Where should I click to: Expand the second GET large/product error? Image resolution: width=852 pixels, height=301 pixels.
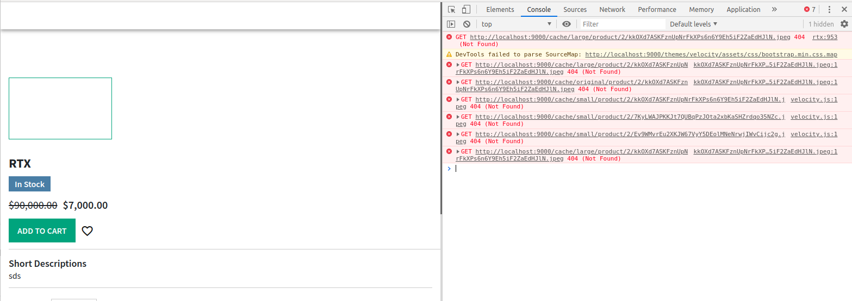458,65
